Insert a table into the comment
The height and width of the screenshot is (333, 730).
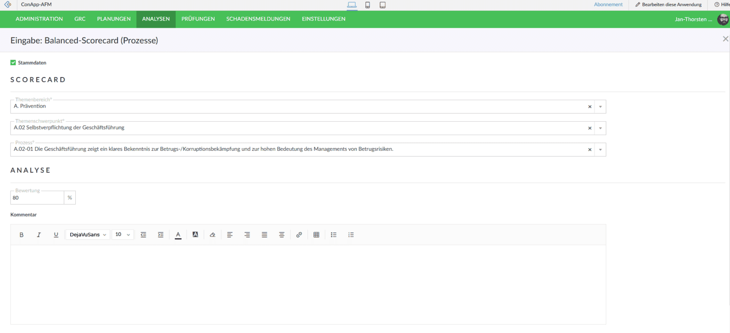point(316,235)
